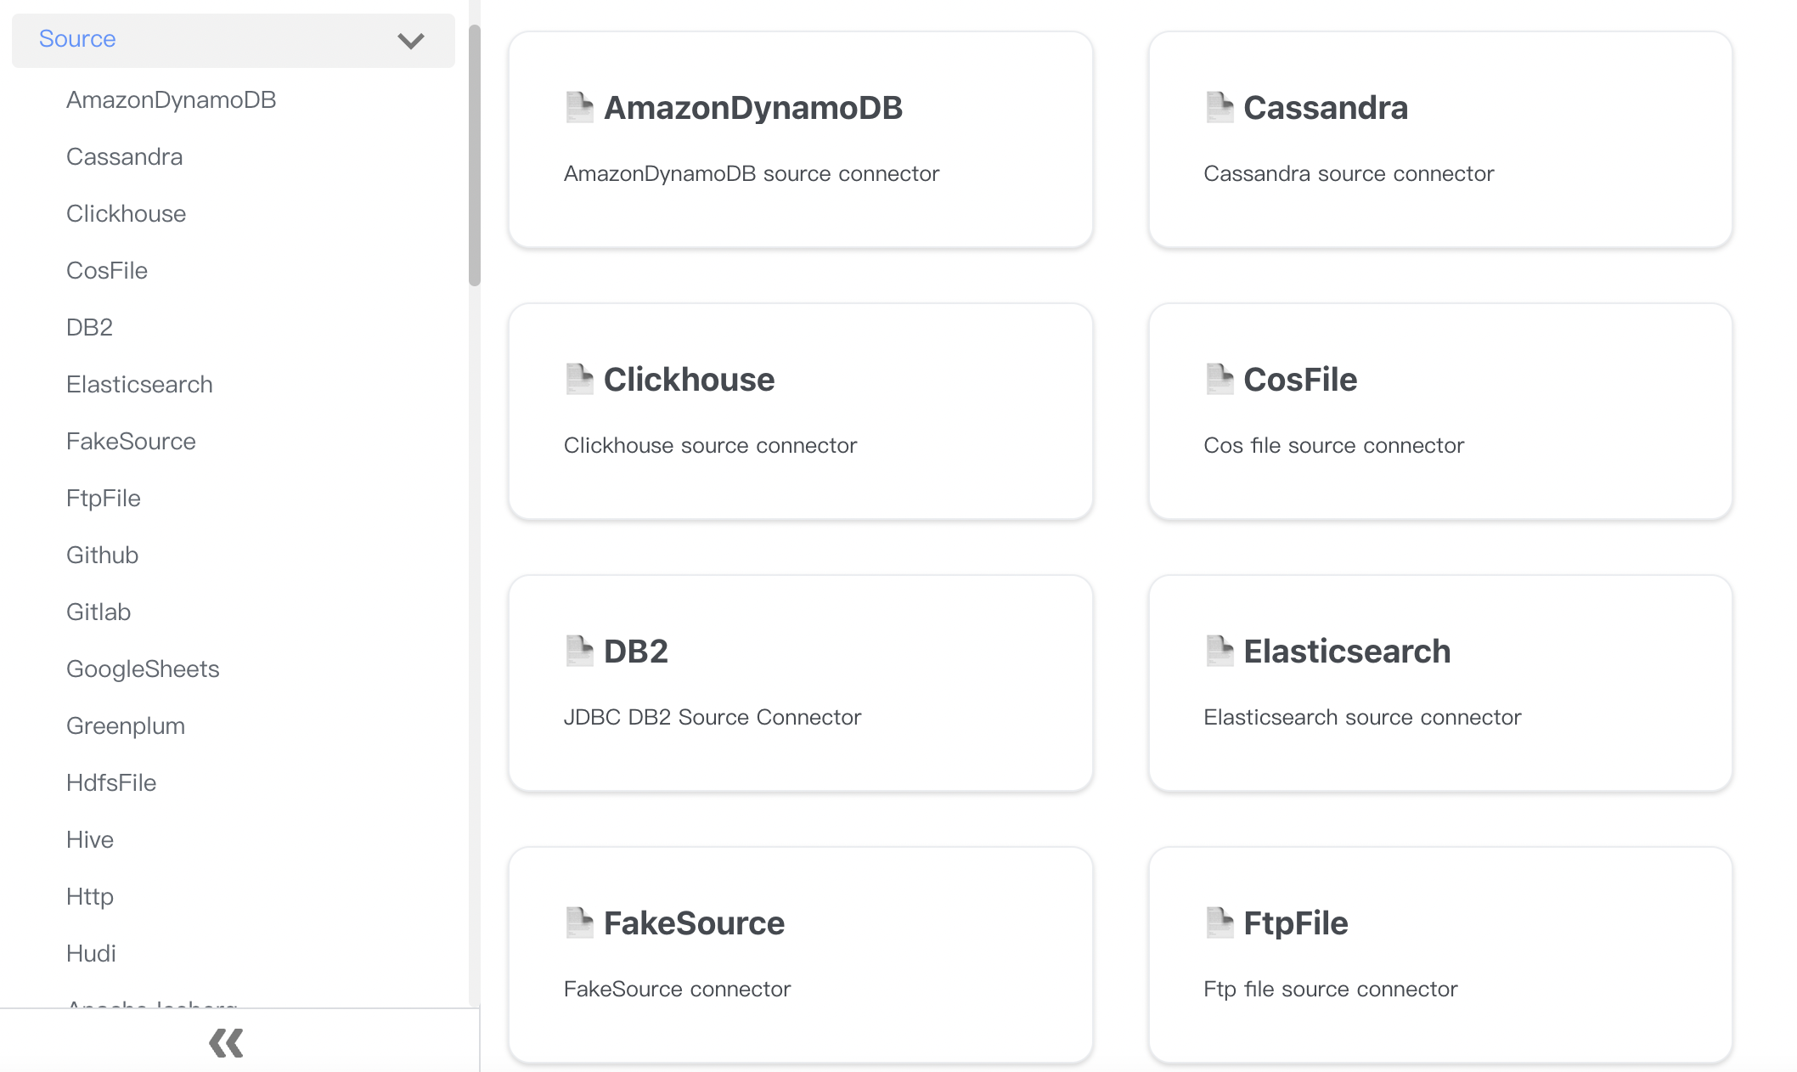Collapse the Source category chevron
1797x1072 pixels.
pos(411,41)
